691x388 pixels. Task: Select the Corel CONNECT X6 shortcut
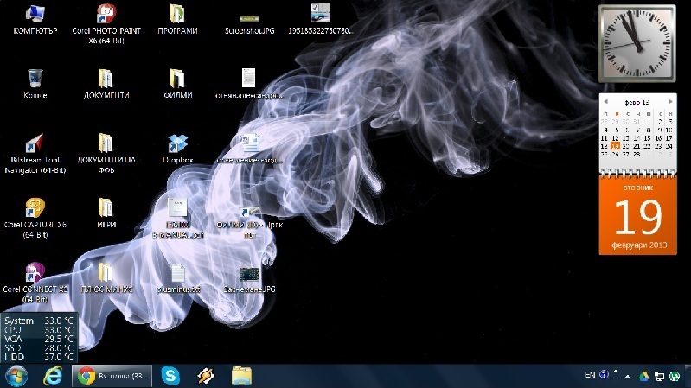point(34,273)
